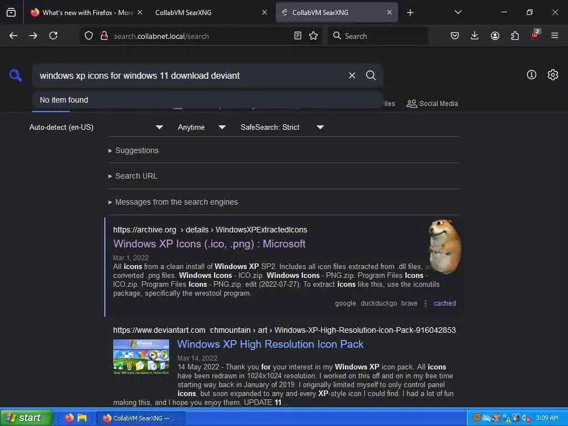This screenshot has width=568, height=426.
Task: View site security lock information
Action: (104, 35)
